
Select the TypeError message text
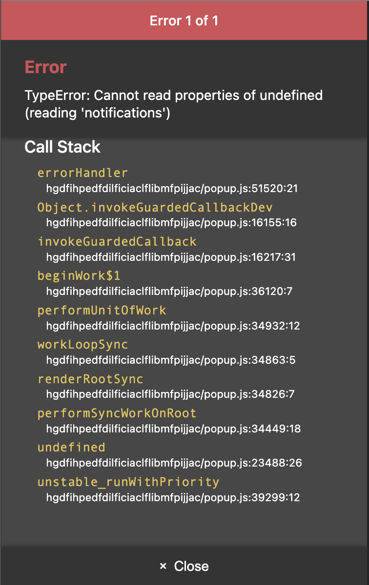(174, 104)
